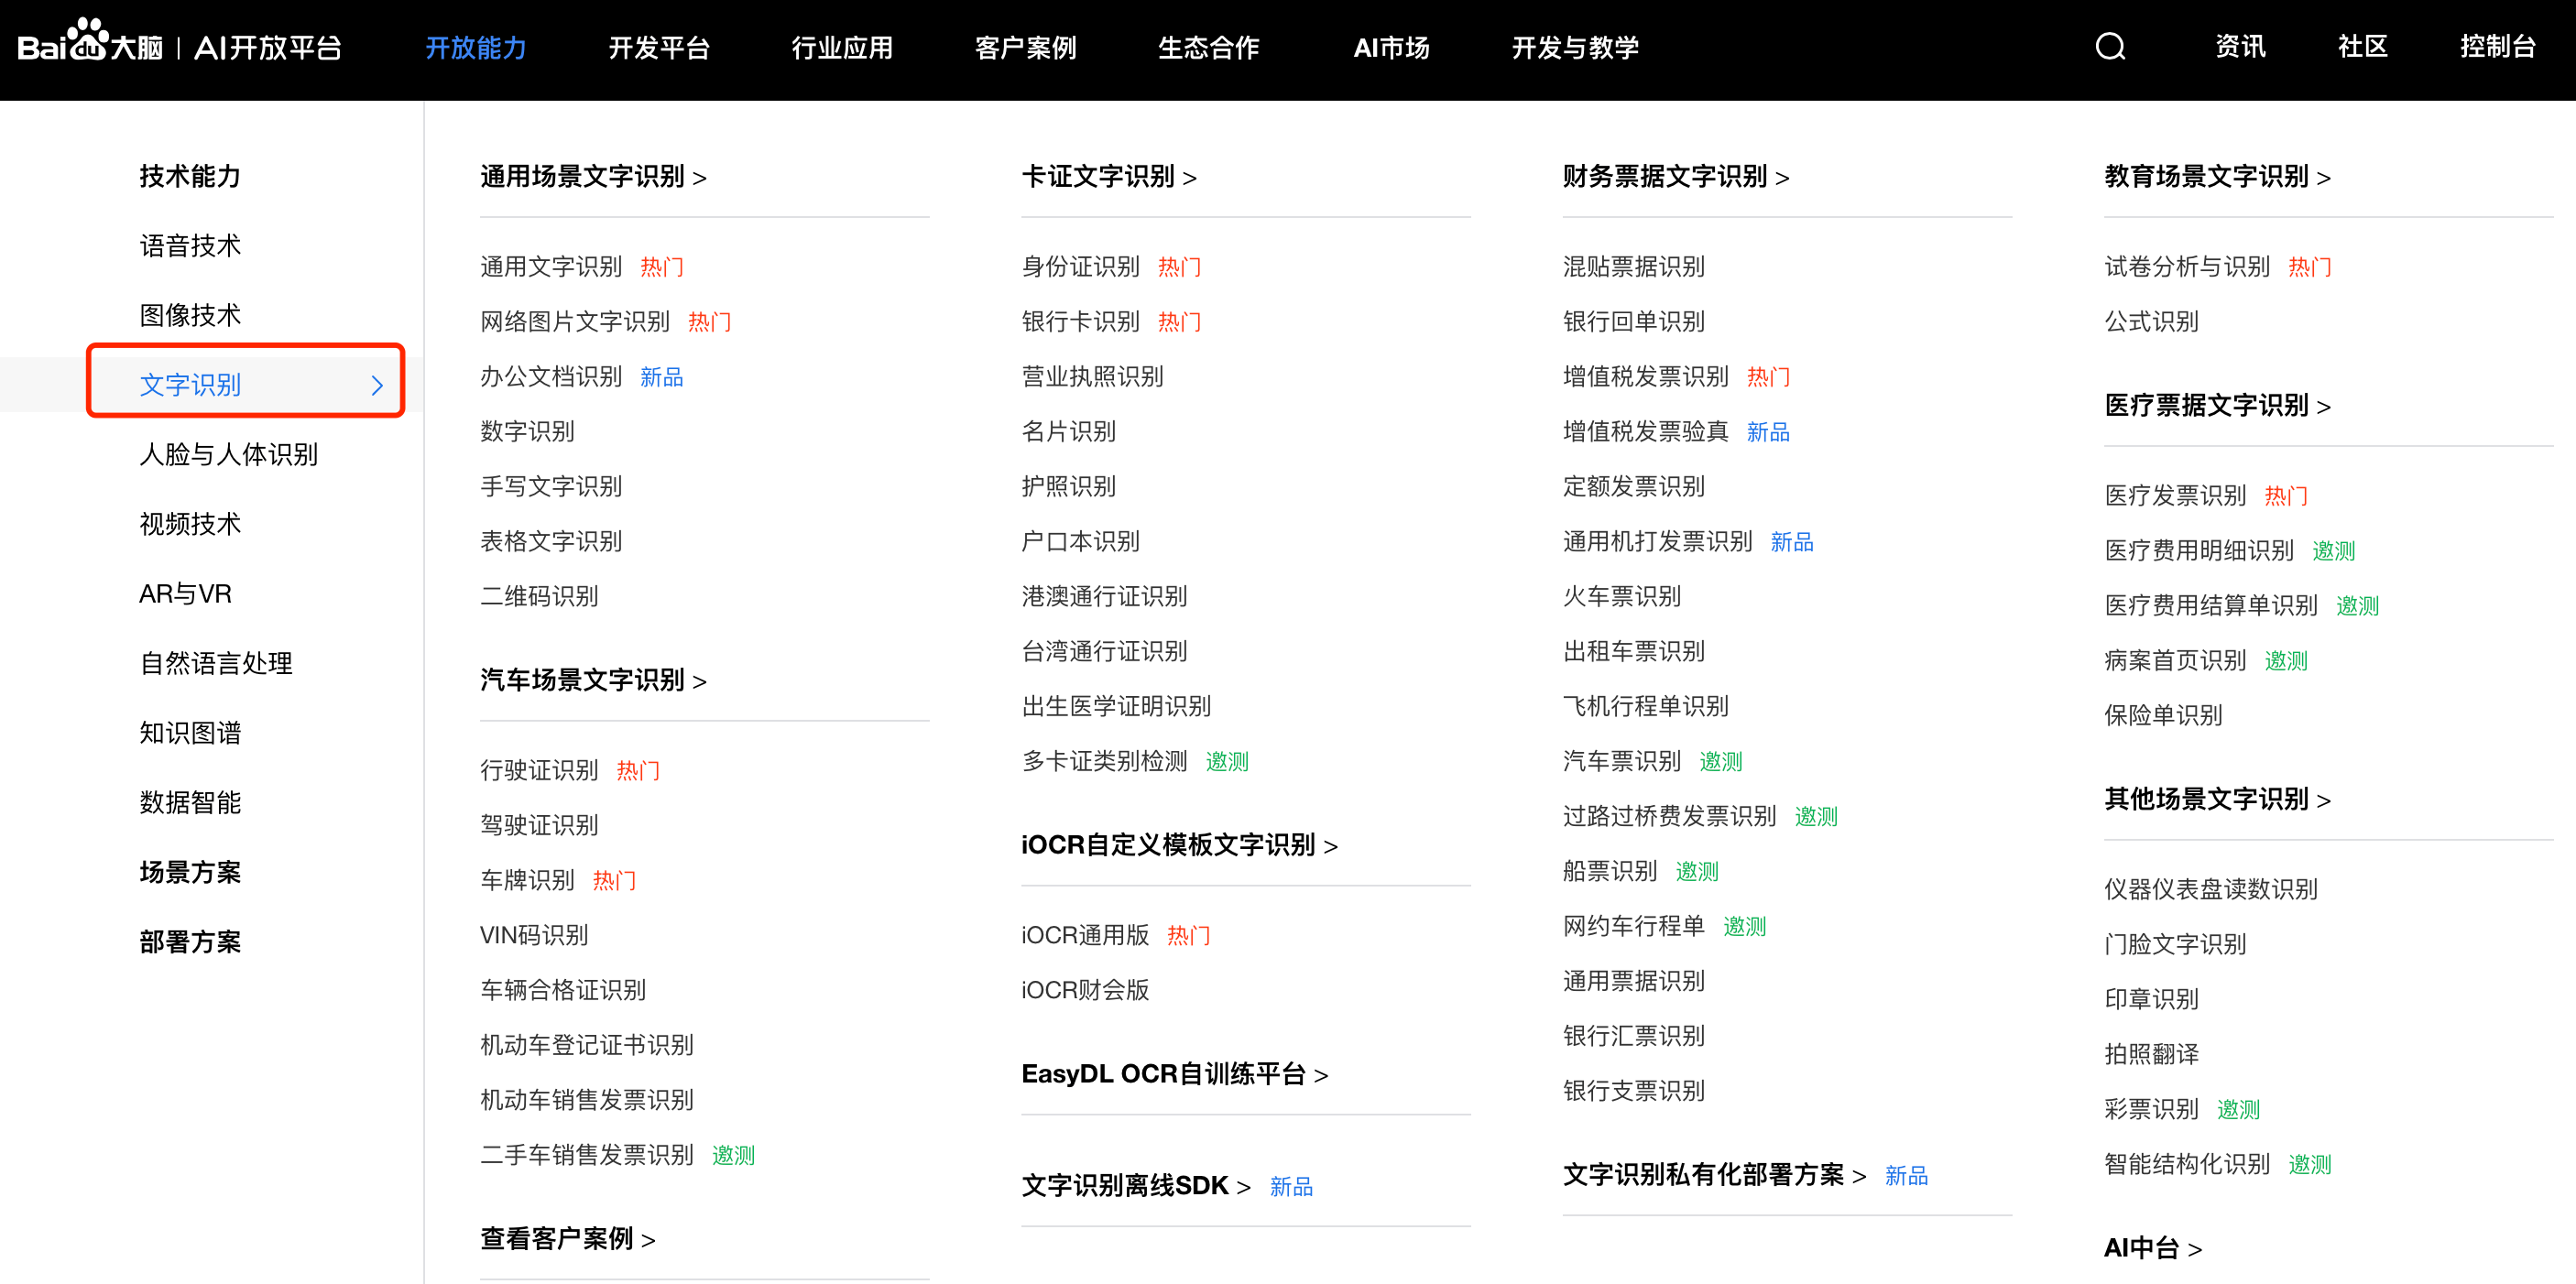Choose 部署方案 from the left panel
Screen dimensions: 2576x1284
point(190,941)
